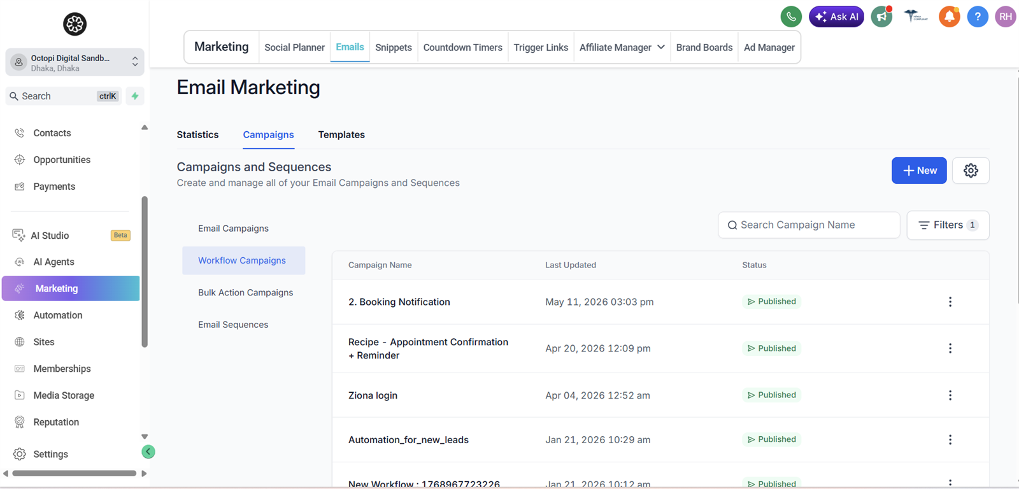
Task: Open the blue help question mark
Action: tap(978, 17)
